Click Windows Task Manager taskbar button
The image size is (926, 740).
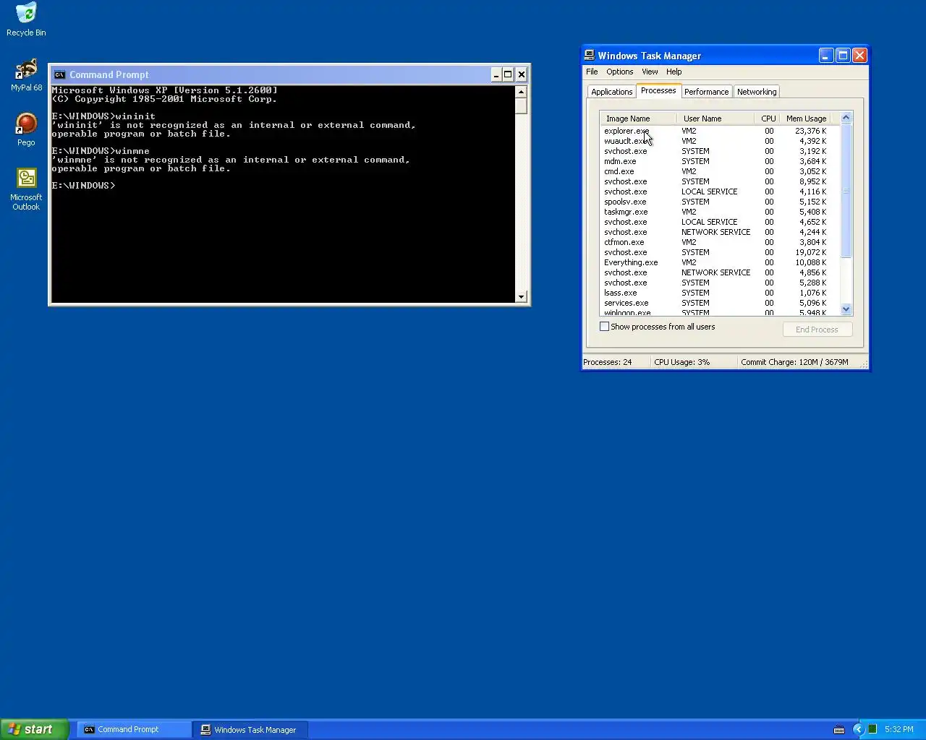250,729
